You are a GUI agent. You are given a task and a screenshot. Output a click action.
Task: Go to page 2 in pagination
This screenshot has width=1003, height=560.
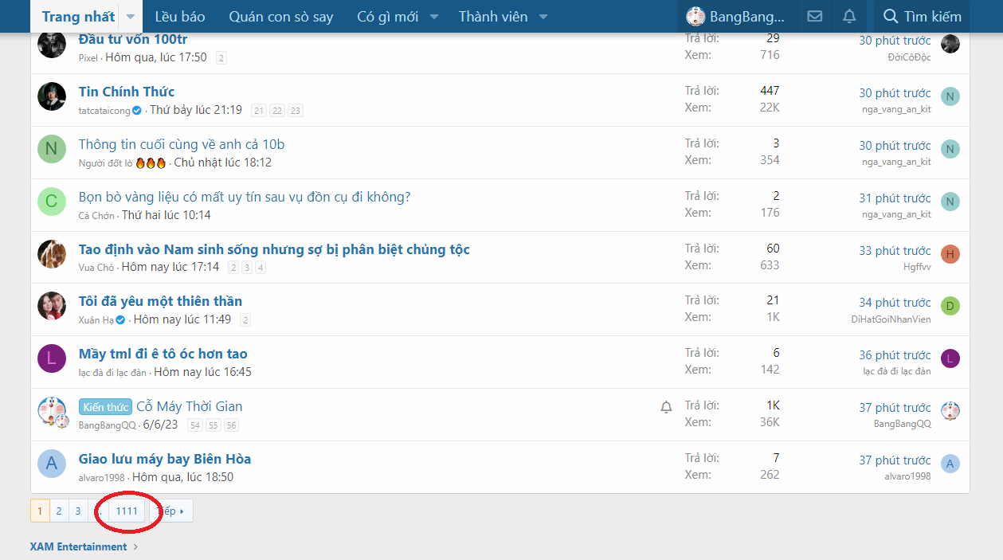pyautogui.click(x=59, y=511)
